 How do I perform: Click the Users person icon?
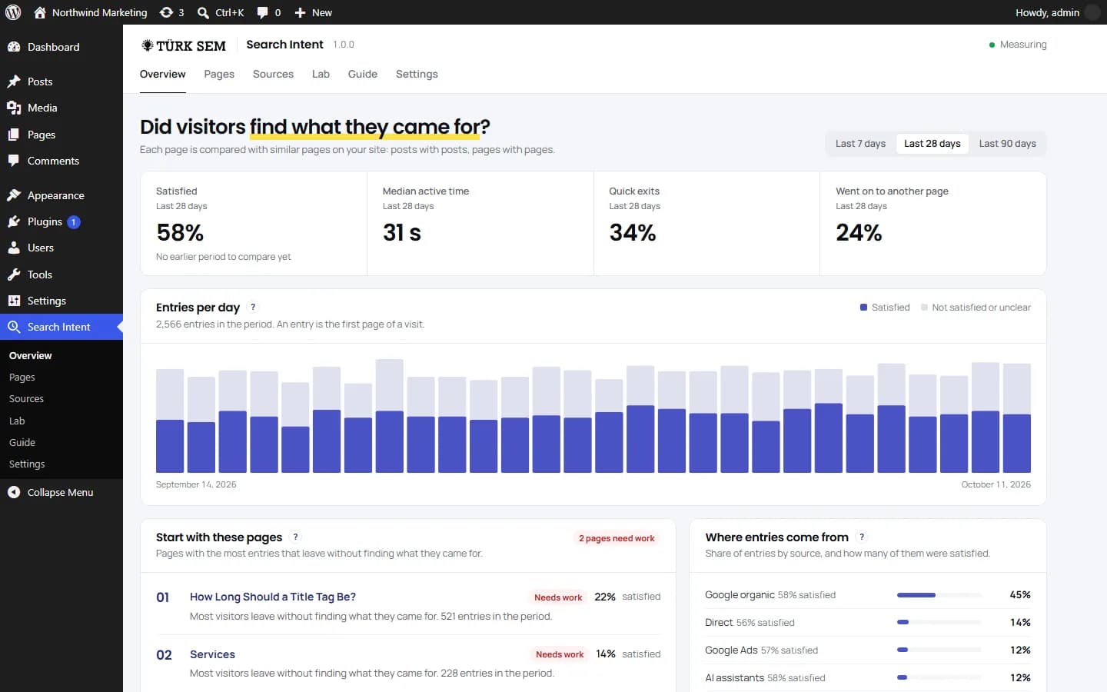[x=14, y=248]
